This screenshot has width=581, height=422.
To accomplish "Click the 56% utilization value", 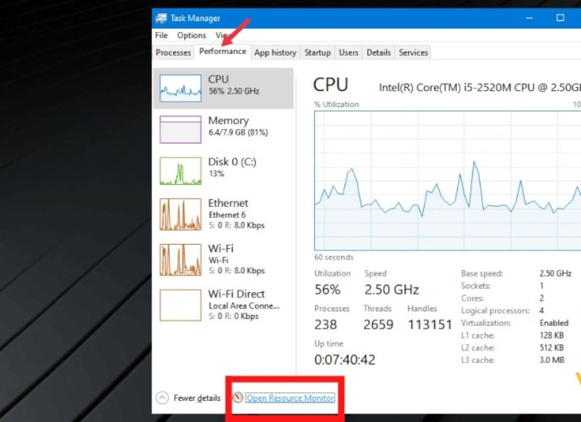I will coord(327,290).
